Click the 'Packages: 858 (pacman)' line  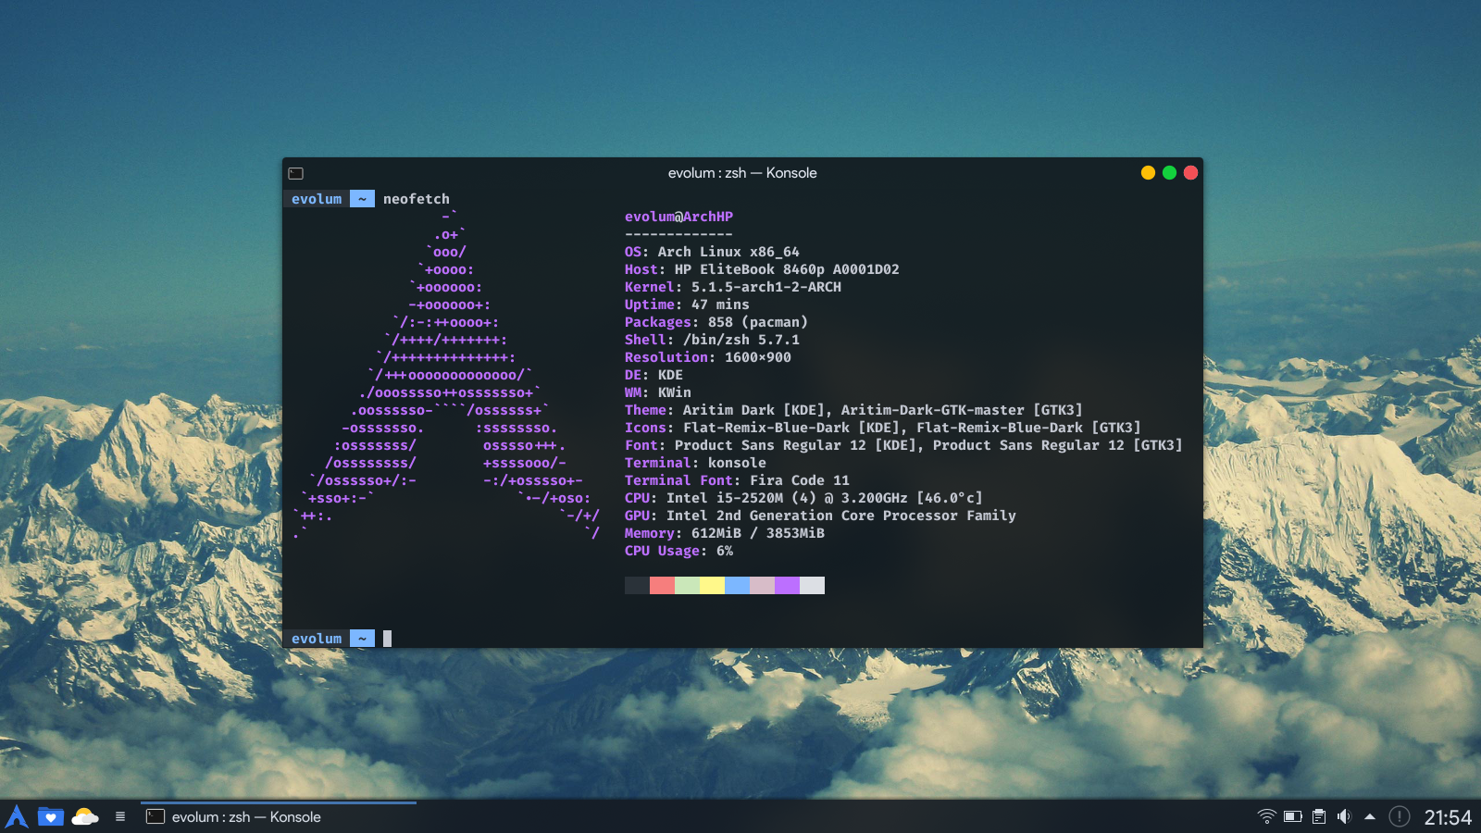pyautogui.click(x=716, y=322)
